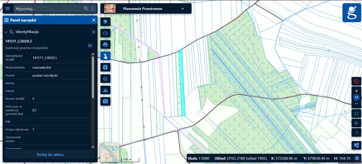Toggle the red GPS location button
This screenshot has width=362, height=164.
[x=356, y=81]
